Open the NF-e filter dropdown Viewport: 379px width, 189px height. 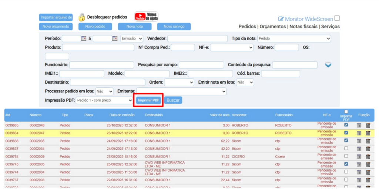click(232, 48)
